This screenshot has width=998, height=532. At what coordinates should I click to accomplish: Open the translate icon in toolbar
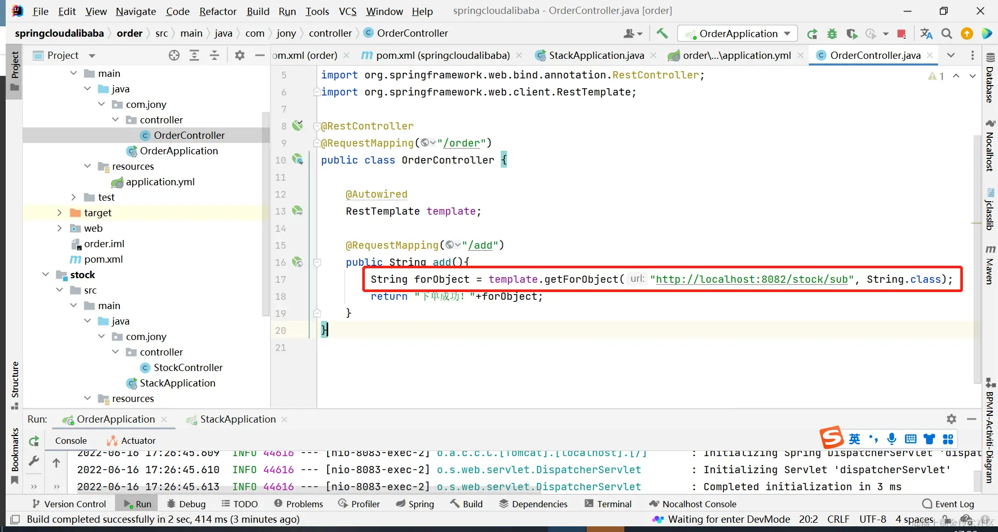[x=926, y=34]
